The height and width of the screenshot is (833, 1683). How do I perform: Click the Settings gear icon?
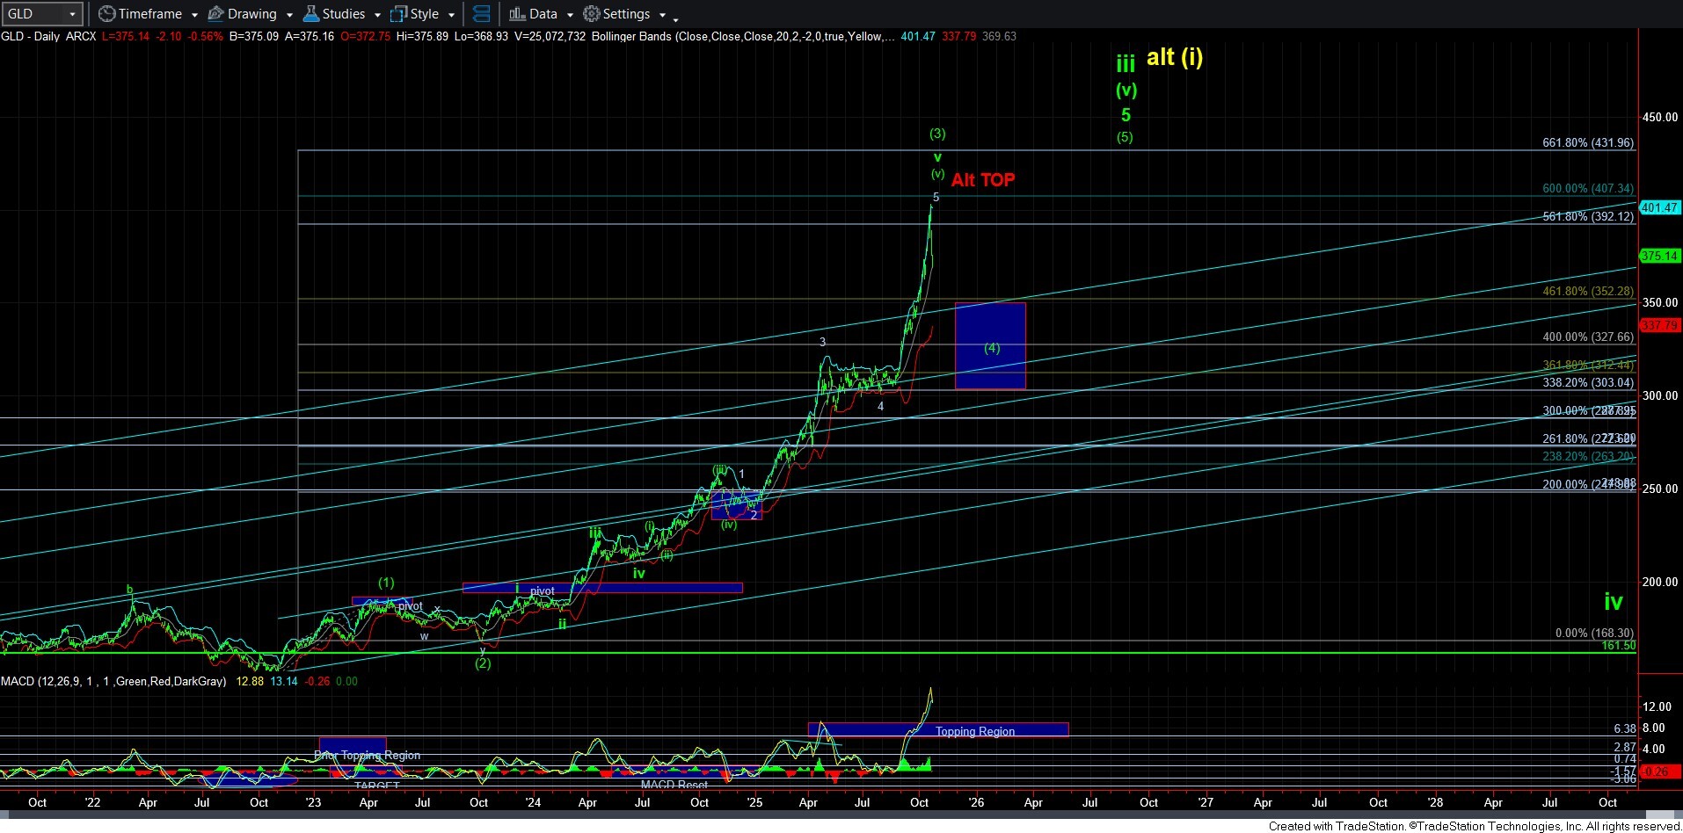(592, 14)
